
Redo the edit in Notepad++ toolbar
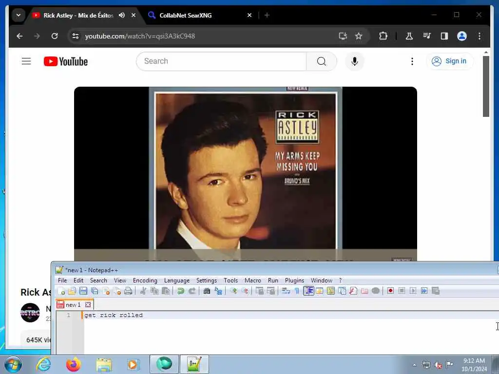(x=192, y=291)
